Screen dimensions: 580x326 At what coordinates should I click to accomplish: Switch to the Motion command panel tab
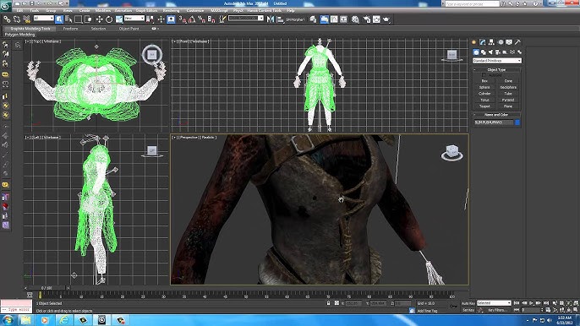501,42
